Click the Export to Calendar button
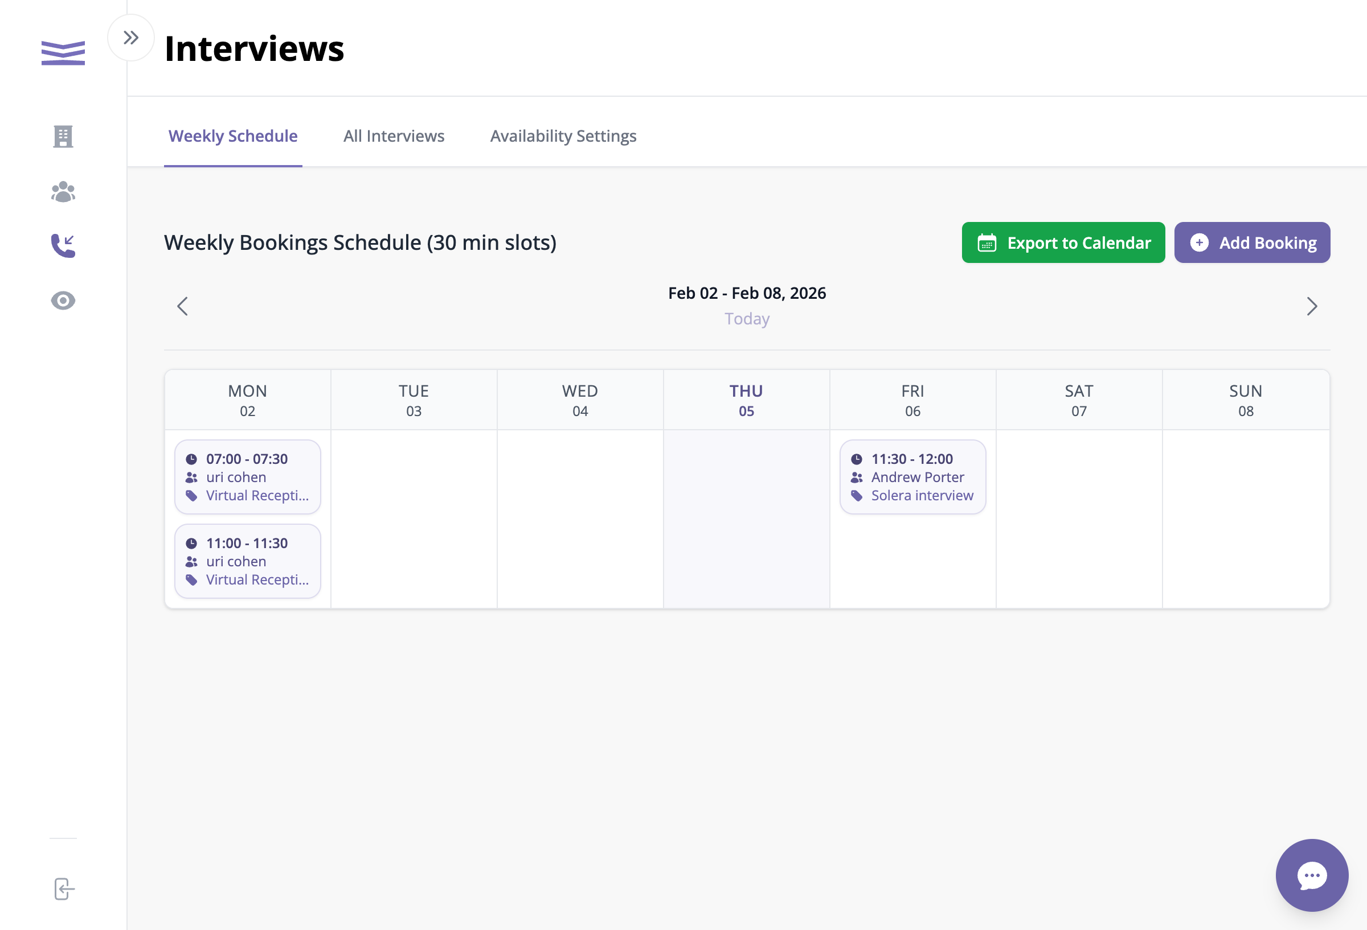The height and width of the screenshot is (930, 1367). tap(1063, 242)
